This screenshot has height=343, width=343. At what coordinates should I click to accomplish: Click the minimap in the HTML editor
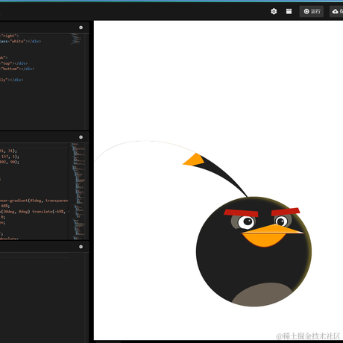click(76, 39)
